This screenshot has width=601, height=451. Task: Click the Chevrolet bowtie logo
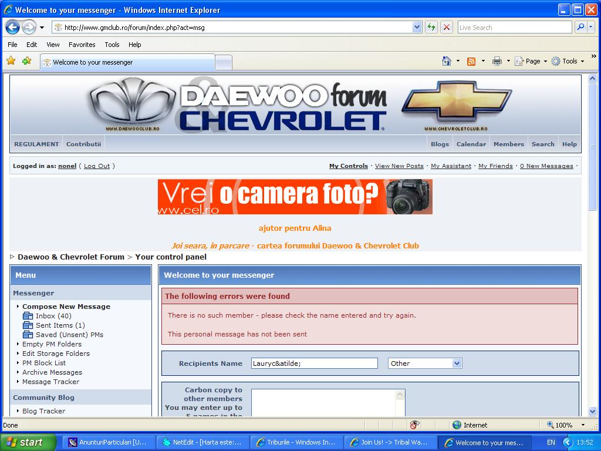click(457, 100)
